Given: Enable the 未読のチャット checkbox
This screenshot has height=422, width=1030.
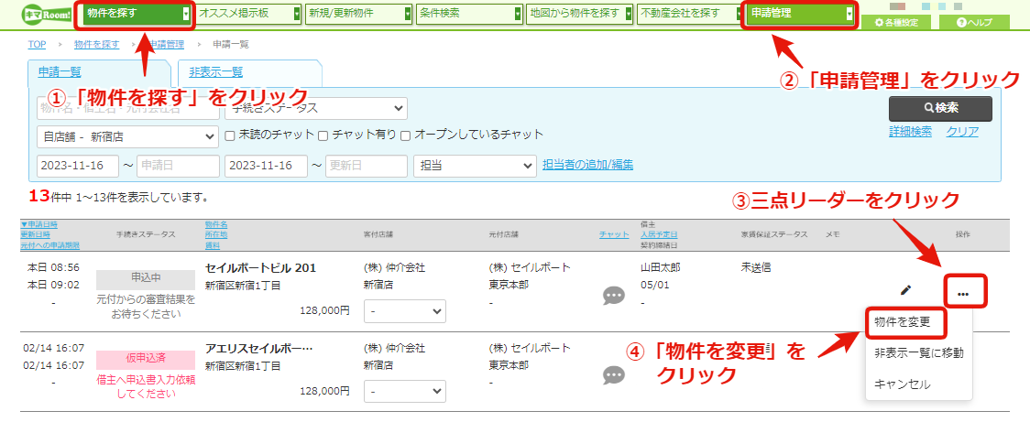Looking at the screenshot, I should (x=230, y=135).
